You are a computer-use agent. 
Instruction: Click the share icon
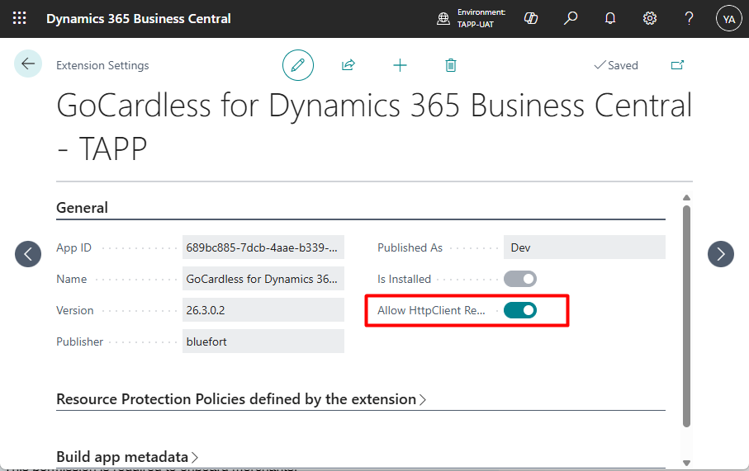[x=348, y=65]
